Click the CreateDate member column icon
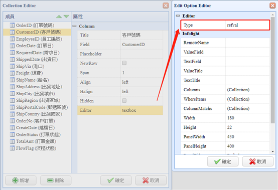Viewport: 278px width, 190px height. [12, 127]
